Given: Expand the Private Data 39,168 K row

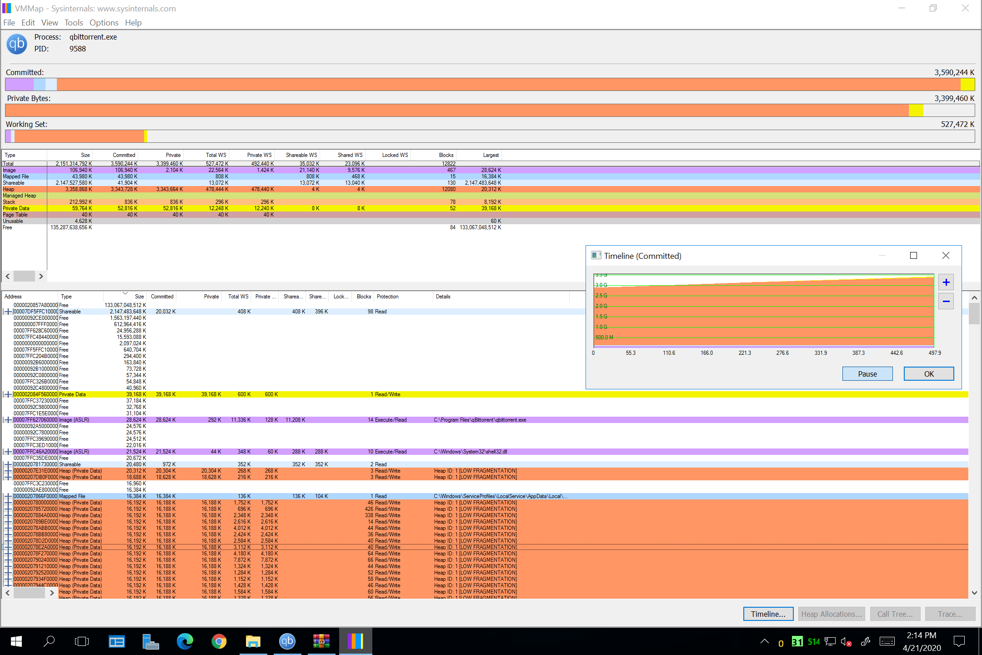Looking at the screenshot, I should pos(8,394).
